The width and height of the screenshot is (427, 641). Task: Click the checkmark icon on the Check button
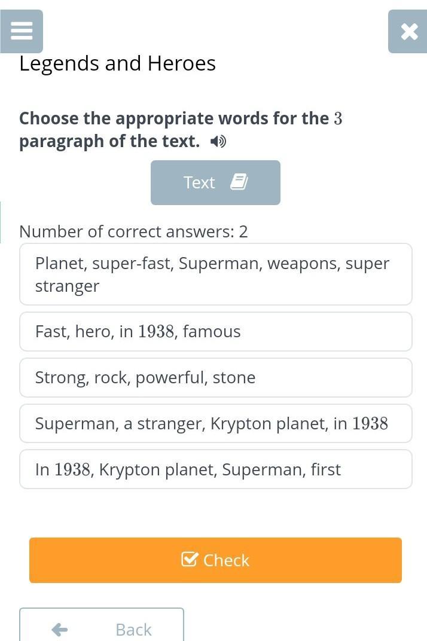(190, 559)
